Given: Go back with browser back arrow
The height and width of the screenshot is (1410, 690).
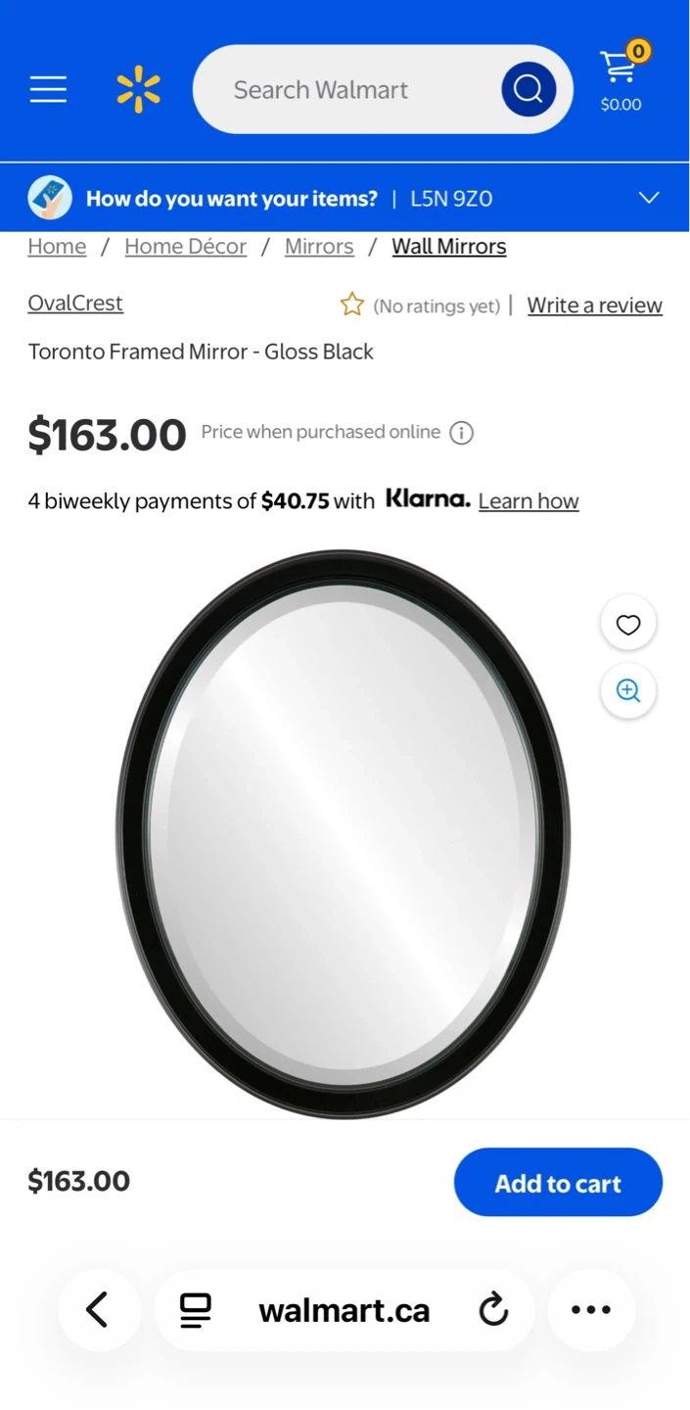Looking at the screenshot, I should pyautogui.click(x=98, y=1310).
